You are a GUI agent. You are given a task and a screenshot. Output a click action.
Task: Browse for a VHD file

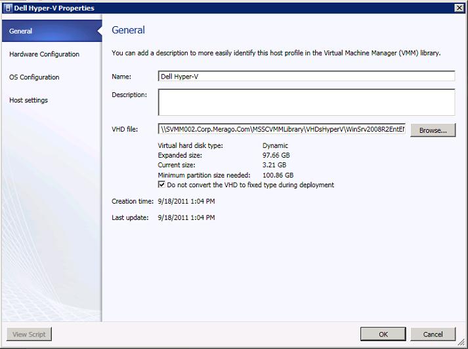point(433,130)
